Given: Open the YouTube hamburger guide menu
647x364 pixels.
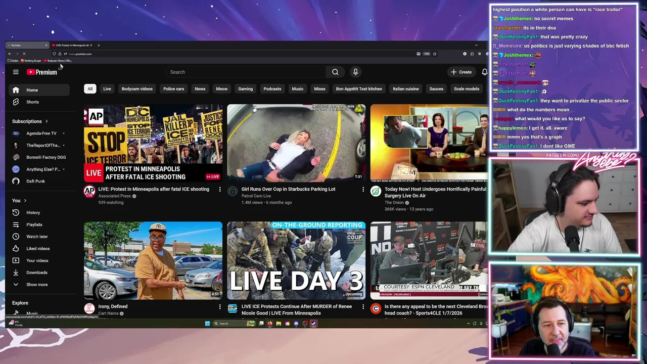Looking at the screenshot, I should click(16, 72).
